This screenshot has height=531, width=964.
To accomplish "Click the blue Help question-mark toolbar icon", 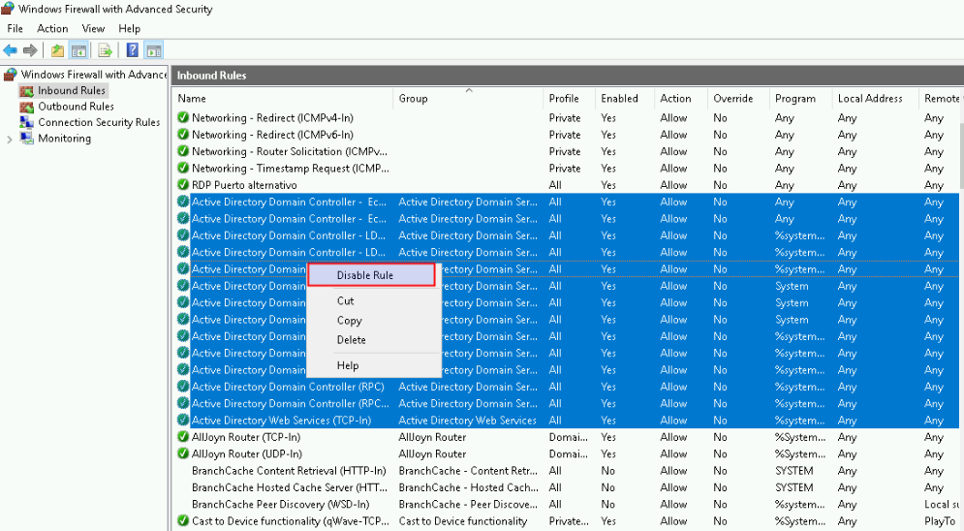I will (x=132, y=50).
